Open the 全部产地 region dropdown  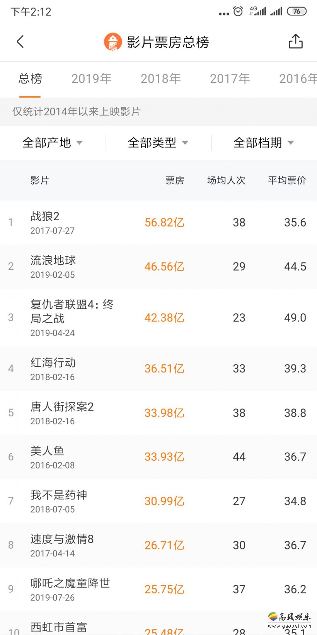[53, 142]
